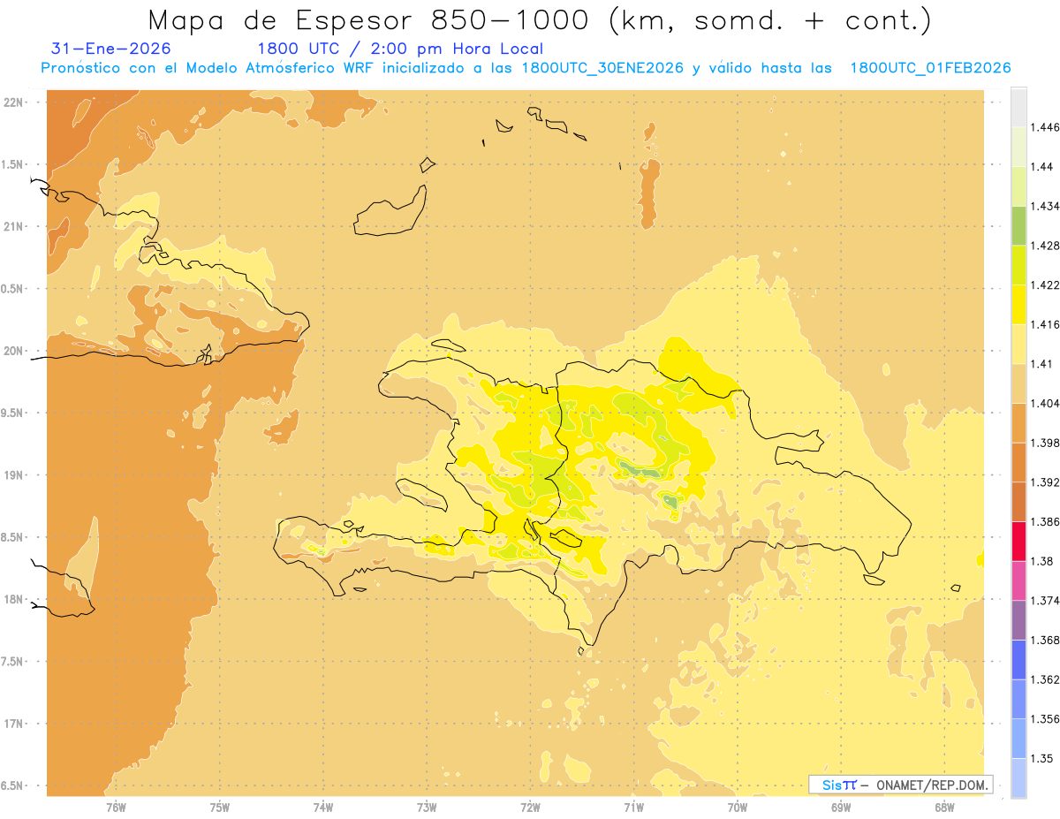
Task: Click the 1.404 colorbar value
Action: (x=1044, y=403)
